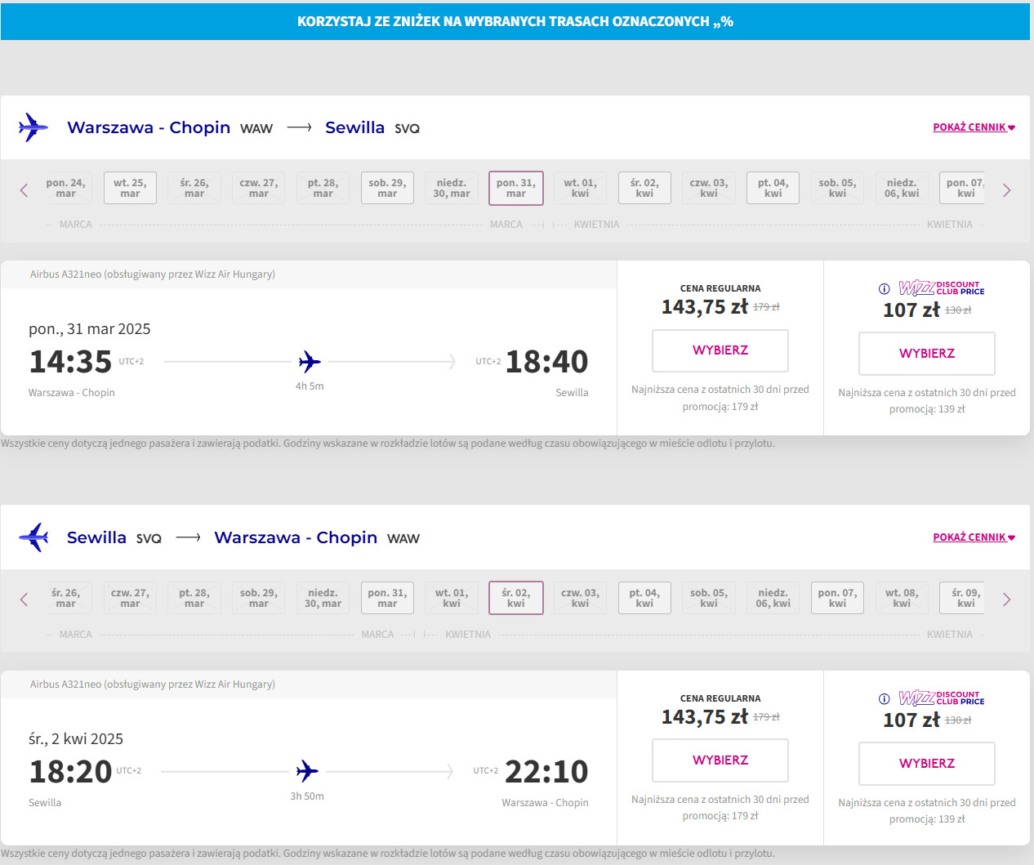The width and height of the screenshot is (1034, 865).
Task: Show later dates for Warszawa to Sewilla
Action: (x=1006, y=190)
